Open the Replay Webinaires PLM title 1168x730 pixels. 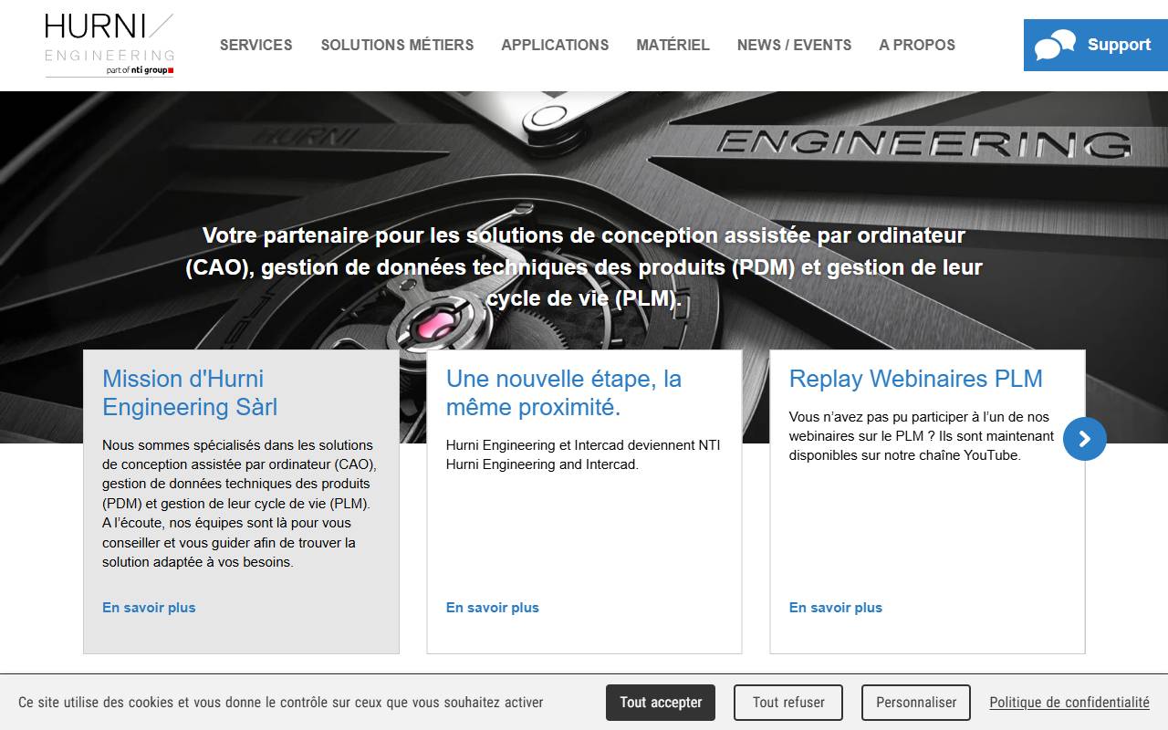pos(916,379)
